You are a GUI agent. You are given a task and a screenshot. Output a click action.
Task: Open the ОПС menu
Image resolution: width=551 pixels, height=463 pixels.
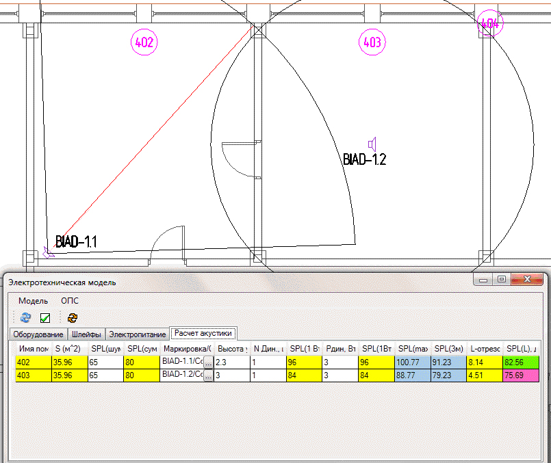[70, 301]
